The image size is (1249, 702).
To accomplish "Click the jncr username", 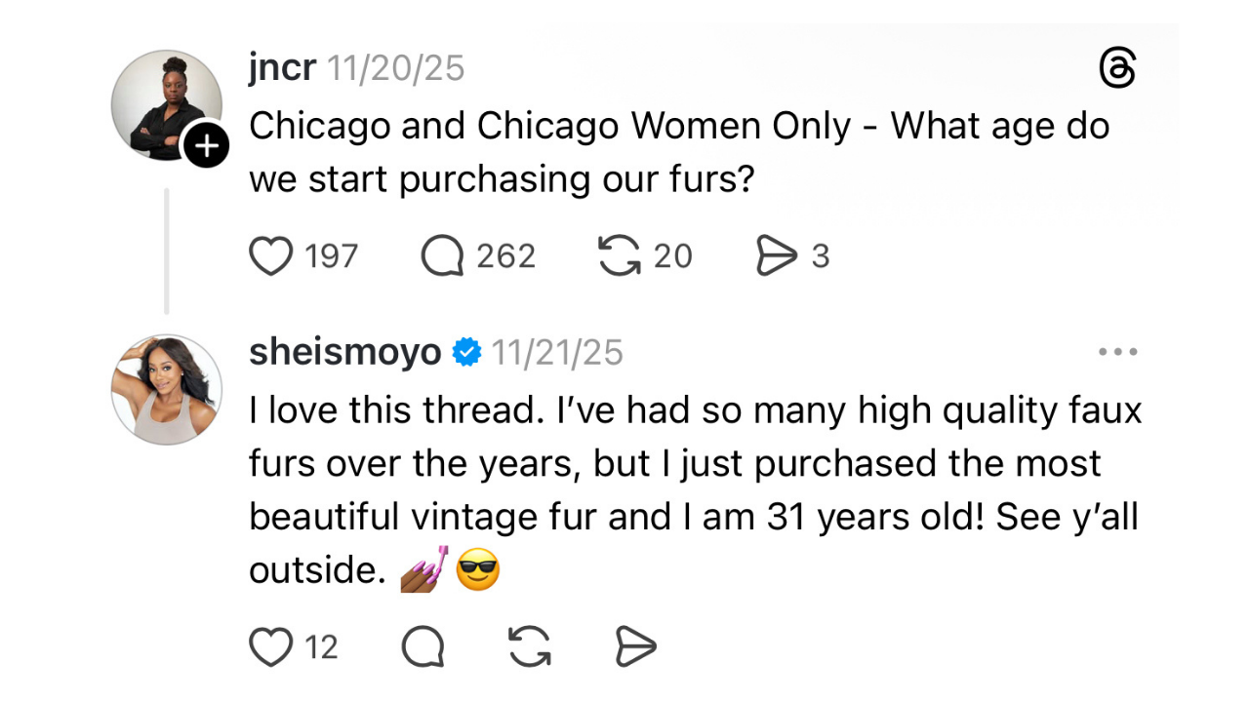I will tap(282, 68).
